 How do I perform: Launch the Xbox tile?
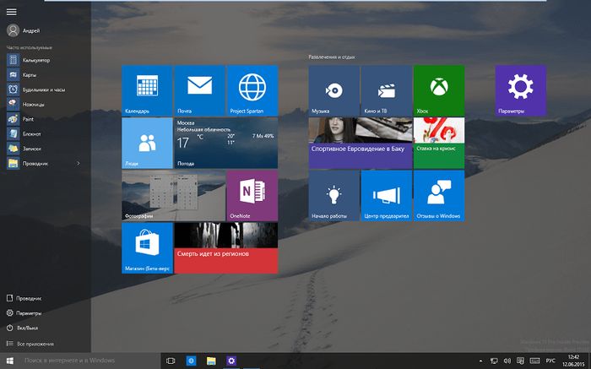[439, 90]
